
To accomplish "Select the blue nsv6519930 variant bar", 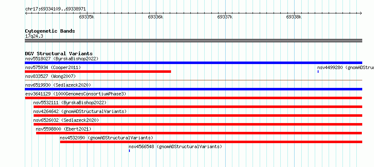I will [193, 89].
